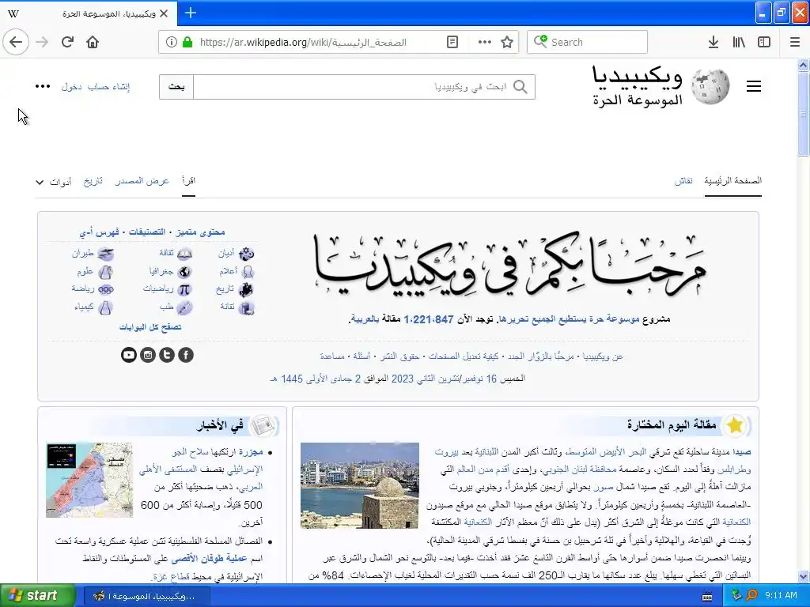The image size is (810, 607).
Task: Open the التصنيفات link
Action: pos(147,232)
